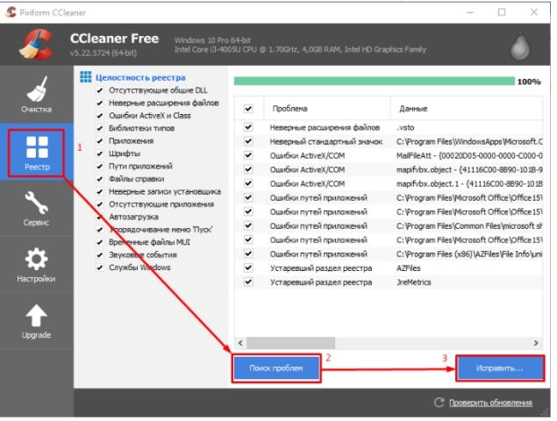Click Автозагрузка list item label
Screen dimensions: 557x421
tap(133, 217)
